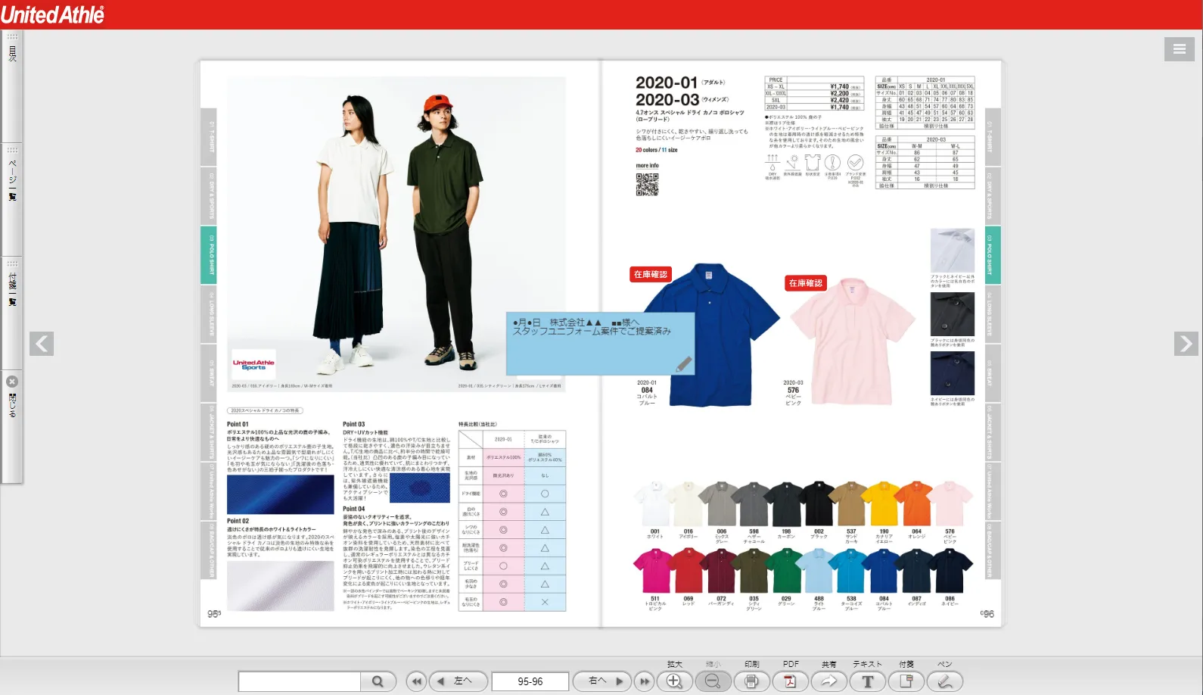1203x695 pixels.
Task: Click the navy collar button detail thumbnail
Action: (x=953, y=373)
